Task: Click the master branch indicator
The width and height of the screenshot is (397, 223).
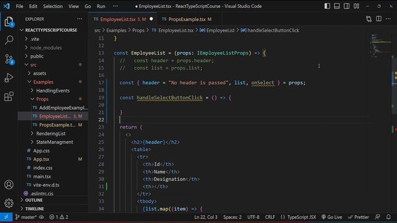Action: (x=25, y=217)
